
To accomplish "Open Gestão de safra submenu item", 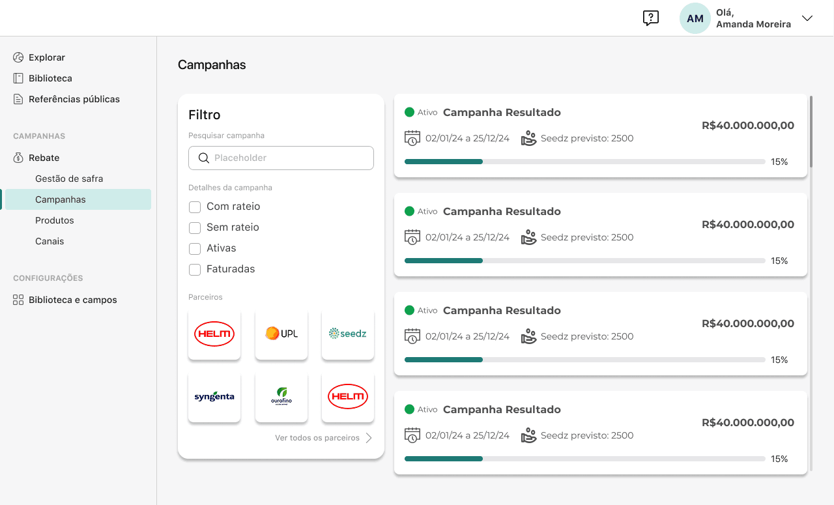I will pos(69,179).
